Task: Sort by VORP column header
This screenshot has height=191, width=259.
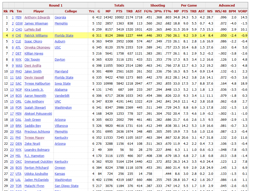Action: 243,11
